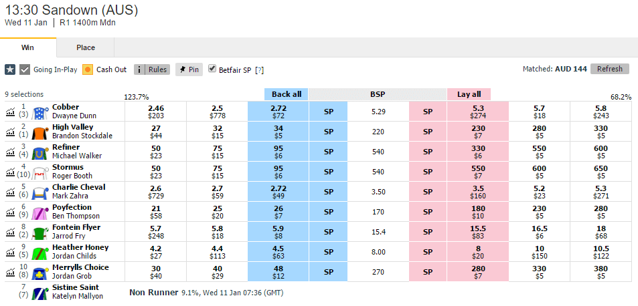Click the star favourite icon

click(x=10, y=69)
